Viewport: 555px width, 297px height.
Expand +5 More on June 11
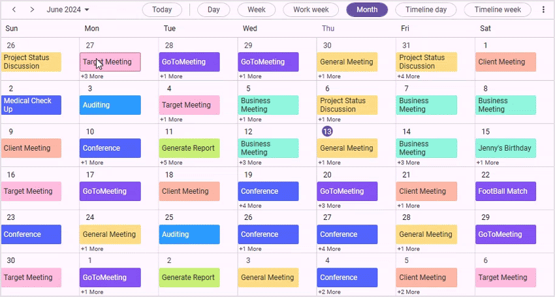tap(171, 163)
